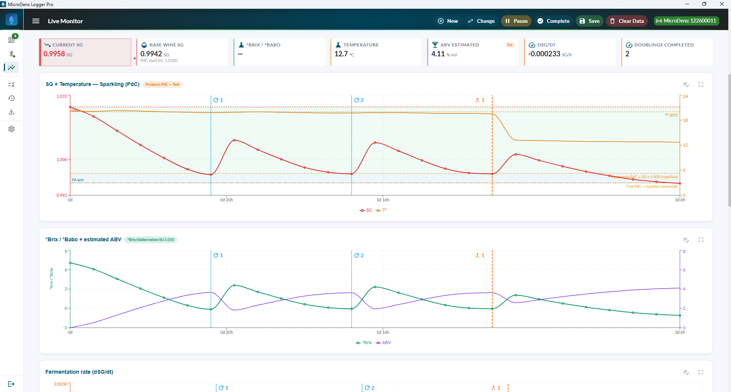Screen dimensions: 731x392
Task: Toggle the T° series in chart legend
Action: (x=381, y=210)
